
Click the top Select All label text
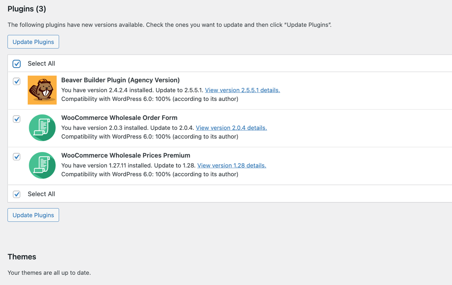tap(41, 63)
